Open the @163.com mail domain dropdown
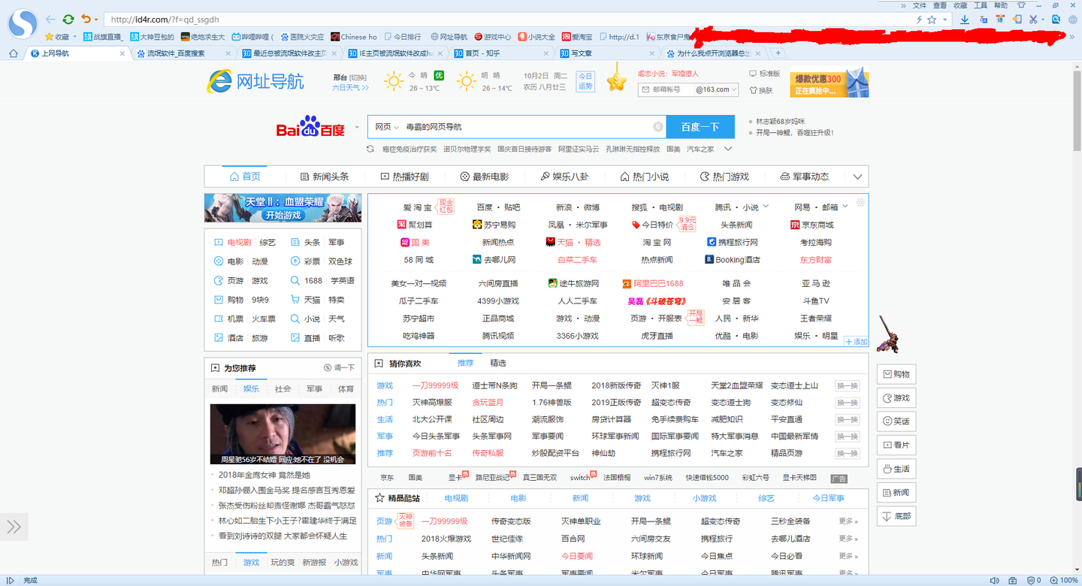 click(x=718, y=89)
